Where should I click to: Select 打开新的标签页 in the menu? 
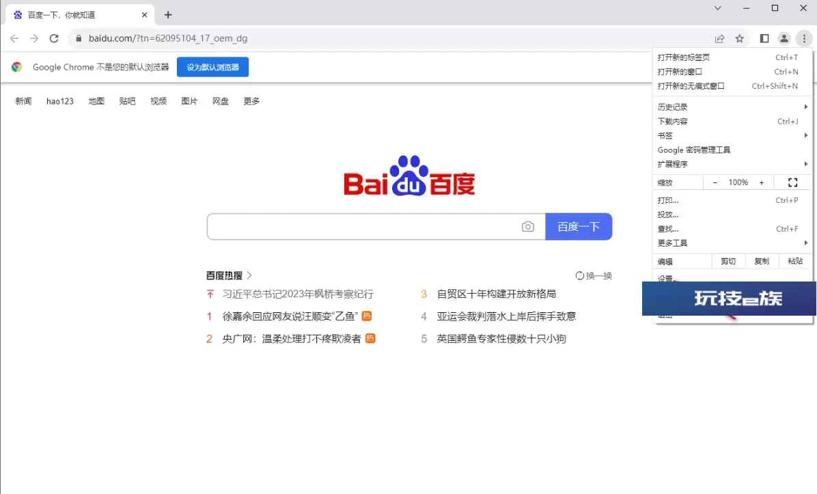coord(732,57)
